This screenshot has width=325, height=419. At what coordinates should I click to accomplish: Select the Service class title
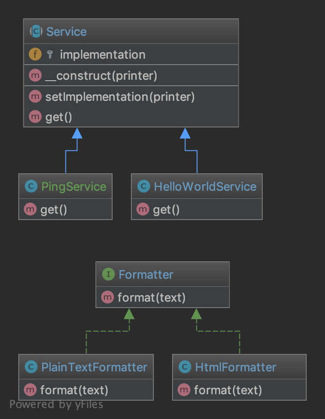(x=66, y=32)
